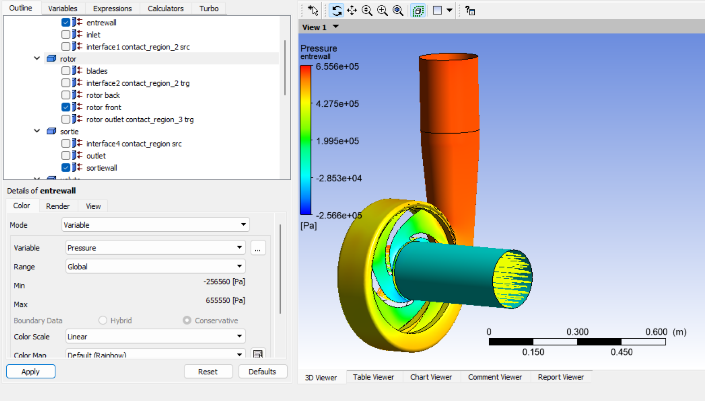Open the Chart Viewer tab
Screen dimensions: 705x401
pyautogui.click(x=431, y=377)
